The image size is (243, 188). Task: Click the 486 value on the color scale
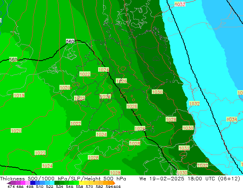click(x=20, y=186)
